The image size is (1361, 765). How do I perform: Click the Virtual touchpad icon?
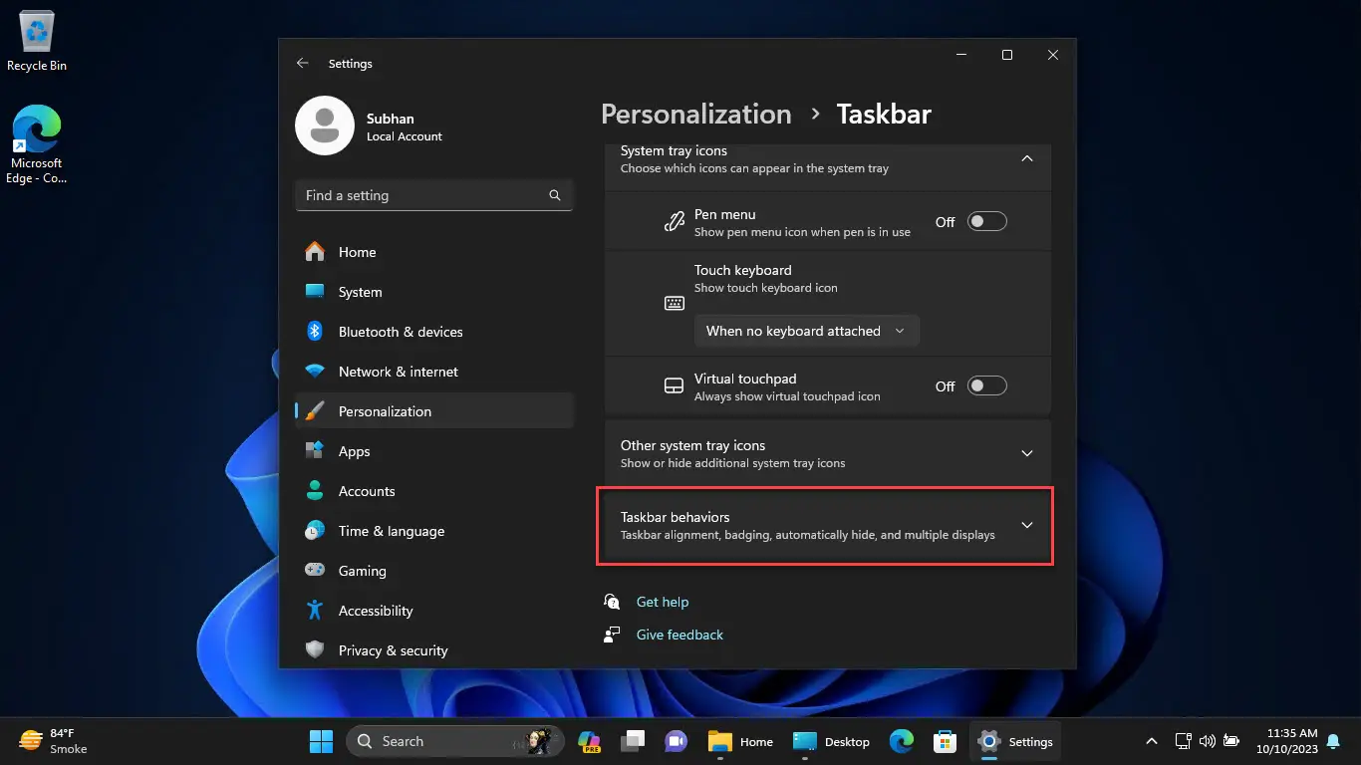tap(675, 386)
